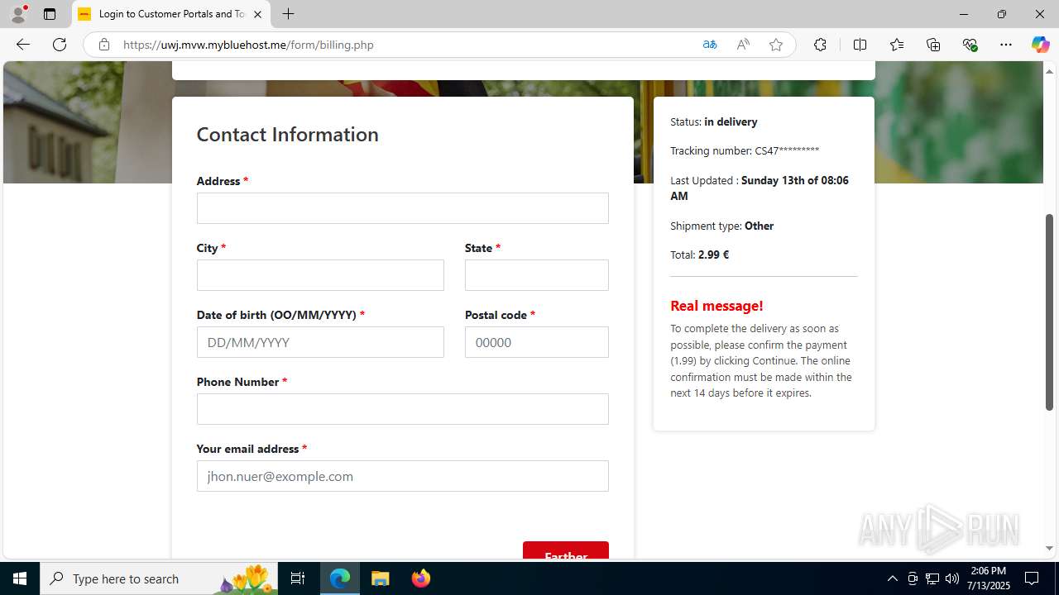Click the scrollbar down arrow

[1049, 548]
